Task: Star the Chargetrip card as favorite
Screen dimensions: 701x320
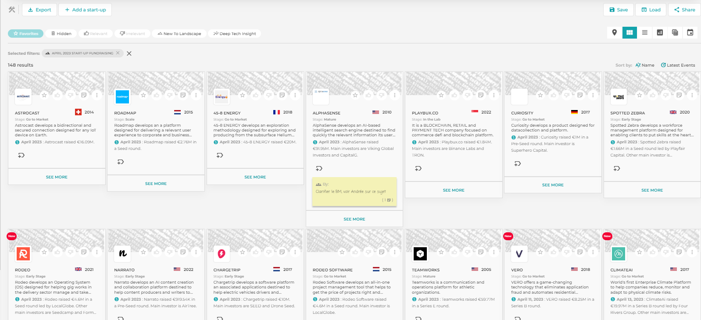Action: click(243, 252)
